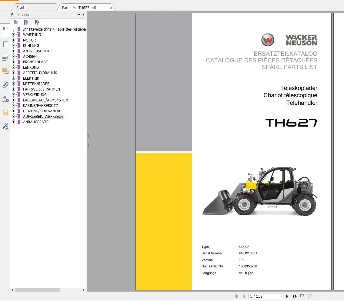344x301 pixels.
Task: Expand the WARTUNG bookmark tree
Action: tap(13, 35)
